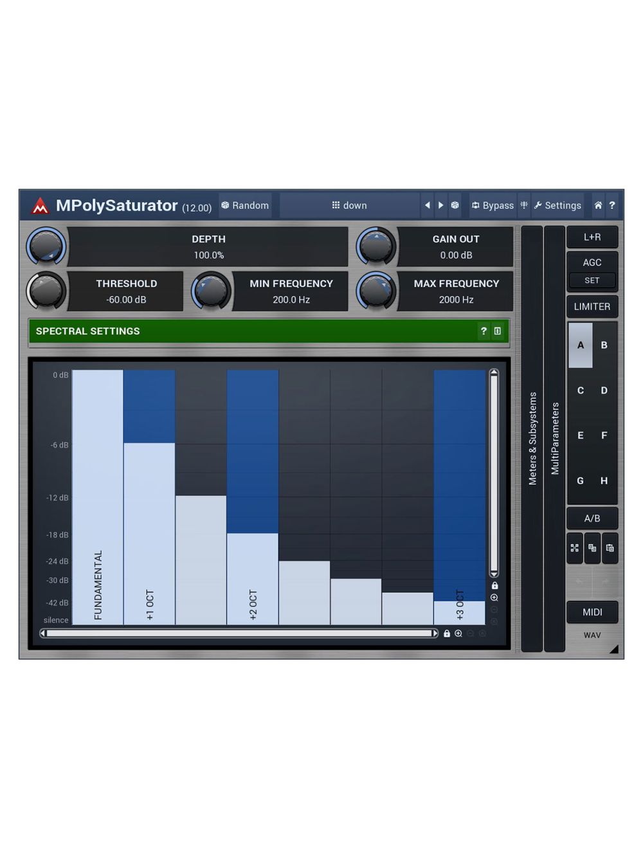Click the randomize parameters icon above A/B
Screen dimensions: 643x849
(x=575, y=549)
